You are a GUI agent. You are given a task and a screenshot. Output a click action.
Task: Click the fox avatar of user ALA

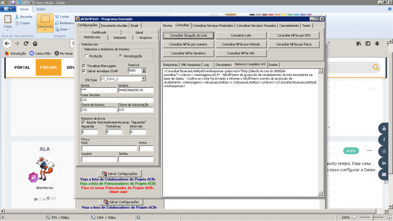click(45, 169)
